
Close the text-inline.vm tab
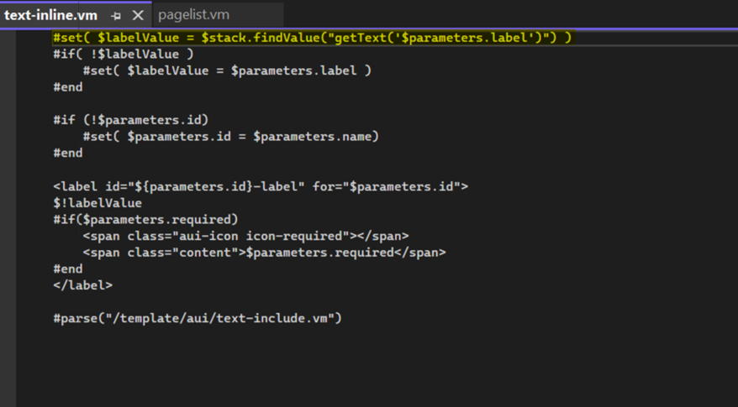point(138,15)
